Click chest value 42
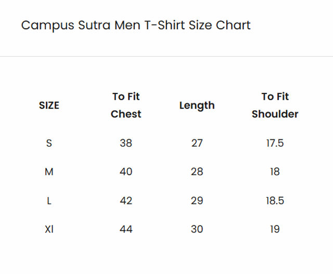This screenshot has height=274, width=333. 126,201
